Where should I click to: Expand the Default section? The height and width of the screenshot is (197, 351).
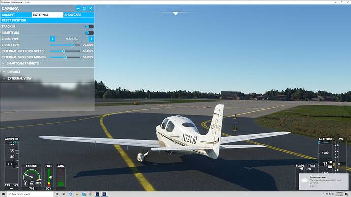(47, 72)
